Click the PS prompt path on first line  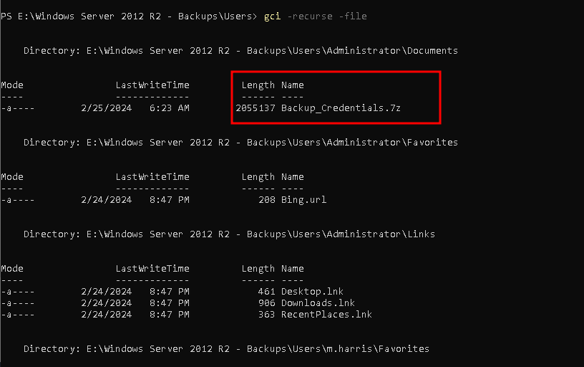tap(127, 16)
